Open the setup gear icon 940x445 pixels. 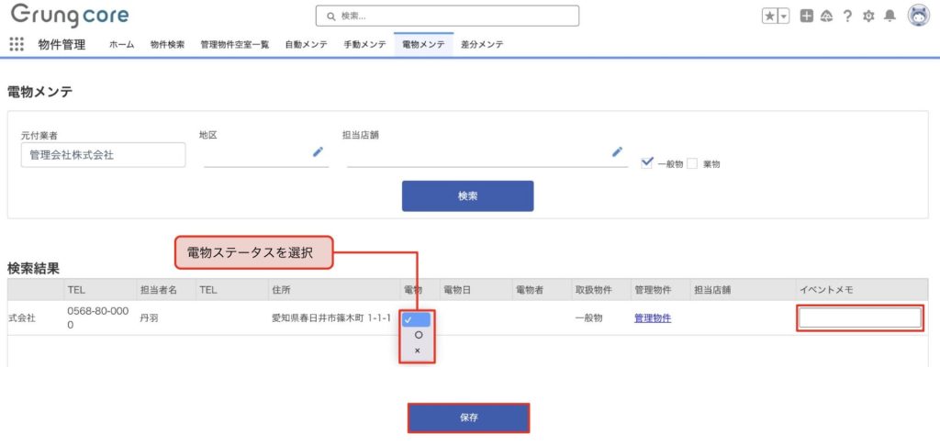pos(868,16)
